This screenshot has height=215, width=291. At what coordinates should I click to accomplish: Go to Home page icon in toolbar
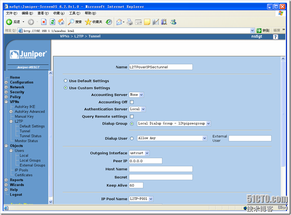[x=61, y=22]
